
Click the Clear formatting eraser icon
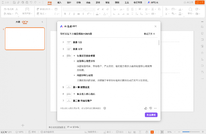pyautogui.click(x=108, y=9)
